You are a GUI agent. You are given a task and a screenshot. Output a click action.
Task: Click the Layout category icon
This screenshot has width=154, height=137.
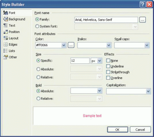click(x=5, y=38)
